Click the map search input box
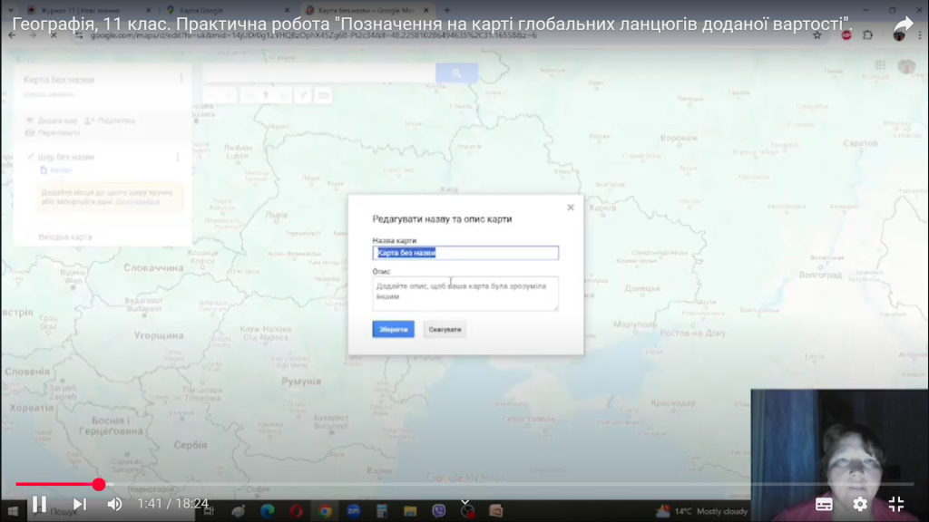The height and width of the screenshot is (522, 929). click(318, 72)
